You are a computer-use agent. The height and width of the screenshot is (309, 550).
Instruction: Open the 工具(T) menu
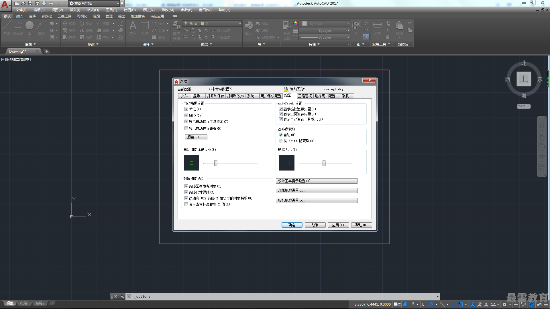click(111, 10)
